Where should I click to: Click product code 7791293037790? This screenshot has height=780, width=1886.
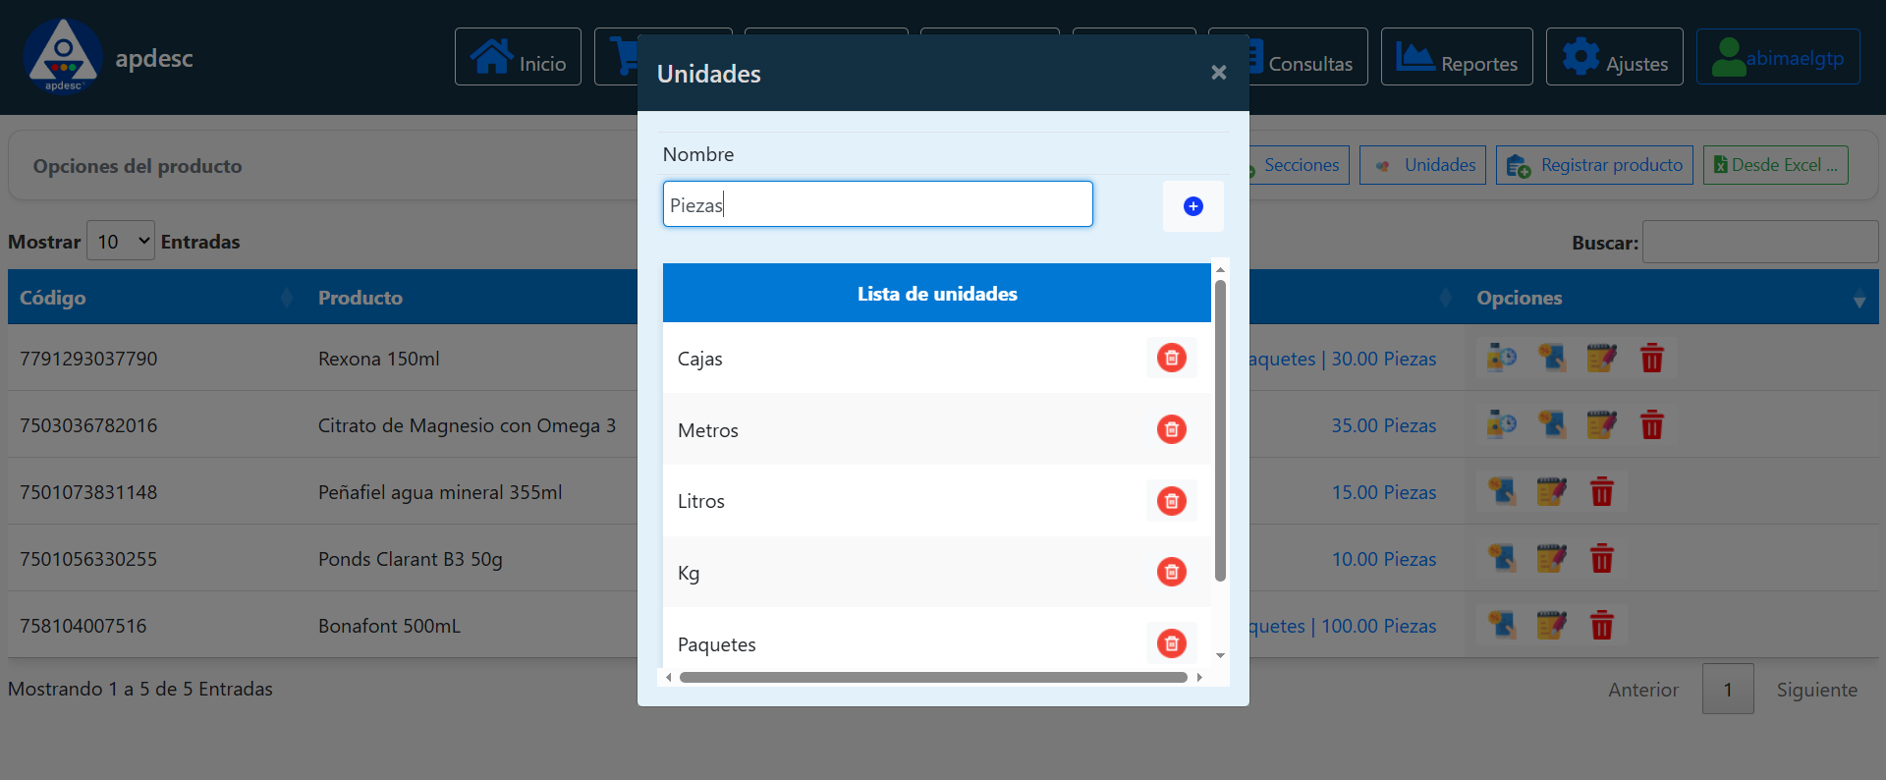[88, 359]
